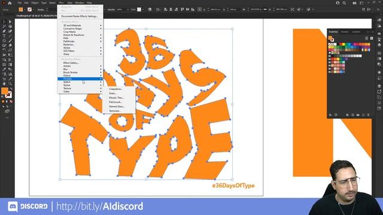This screenshot has width=383, height=215.
Task: Select the Gradient tool
Action: pyautogui.click(x=10, y=64)
